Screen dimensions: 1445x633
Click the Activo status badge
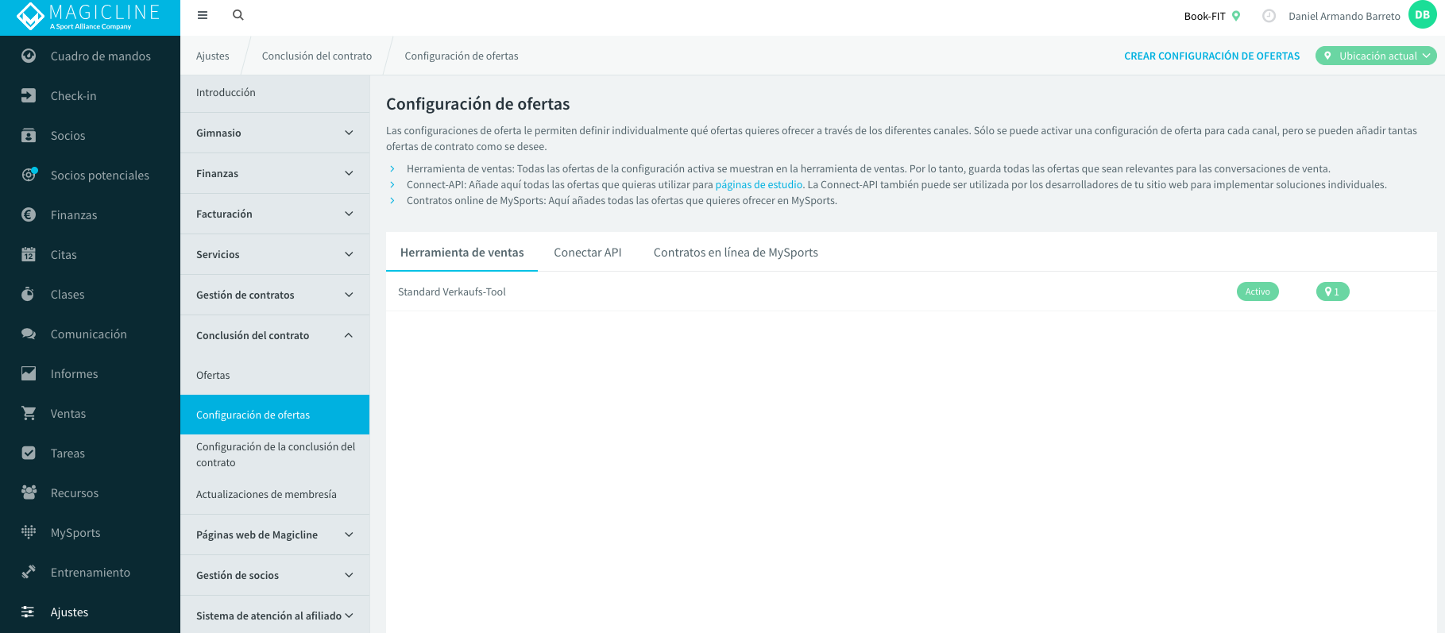tap(1258, 291)
